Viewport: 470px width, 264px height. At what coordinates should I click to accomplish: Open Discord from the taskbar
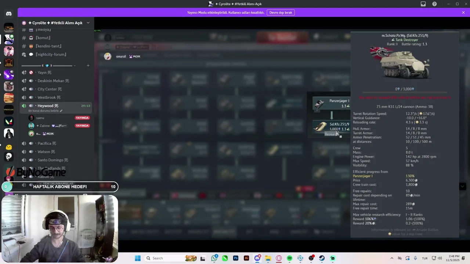(x=257, y=258)
